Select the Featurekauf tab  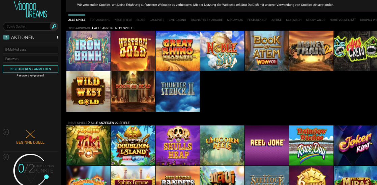coord(257,20)
